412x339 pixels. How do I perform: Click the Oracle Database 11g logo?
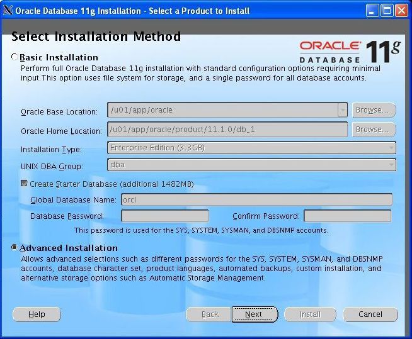(x=350, y=52)
